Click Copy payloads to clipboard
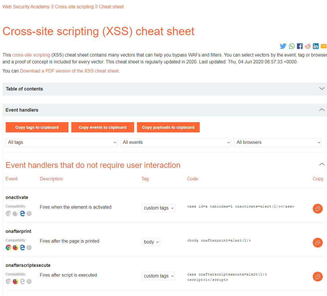This screenshot has height=296, width=327. (168, 127)
